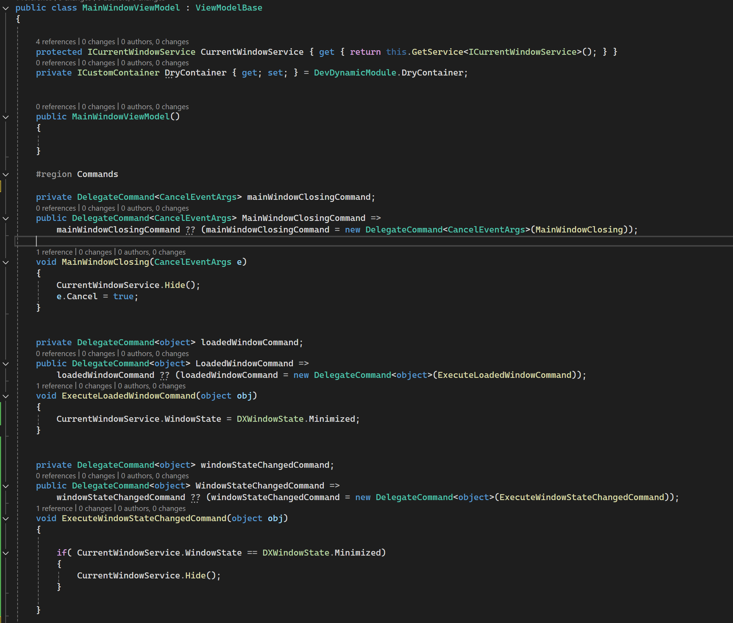
Task: Open the '4 references' CodeLens above CurrentWindowService
Action: click(56, 42)
